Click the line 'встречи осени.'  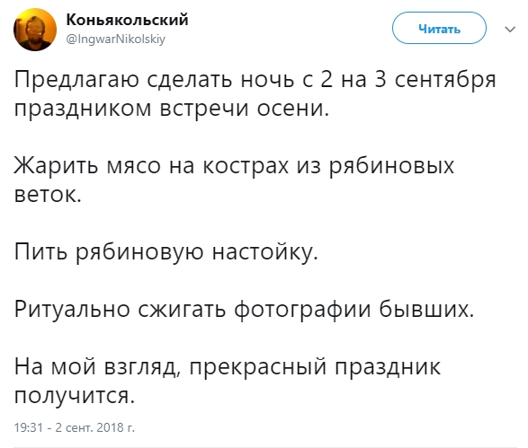[x=244, y=110]
